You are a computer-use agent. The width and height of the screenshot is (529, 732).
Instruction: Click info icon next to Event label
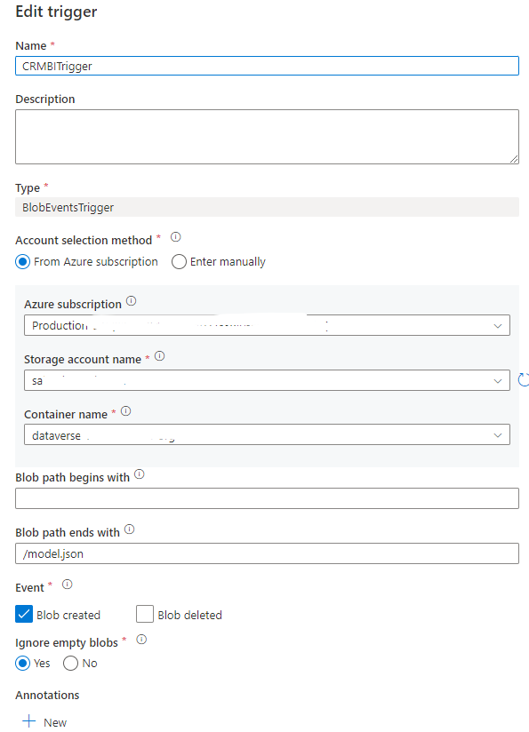click(68, 585)
